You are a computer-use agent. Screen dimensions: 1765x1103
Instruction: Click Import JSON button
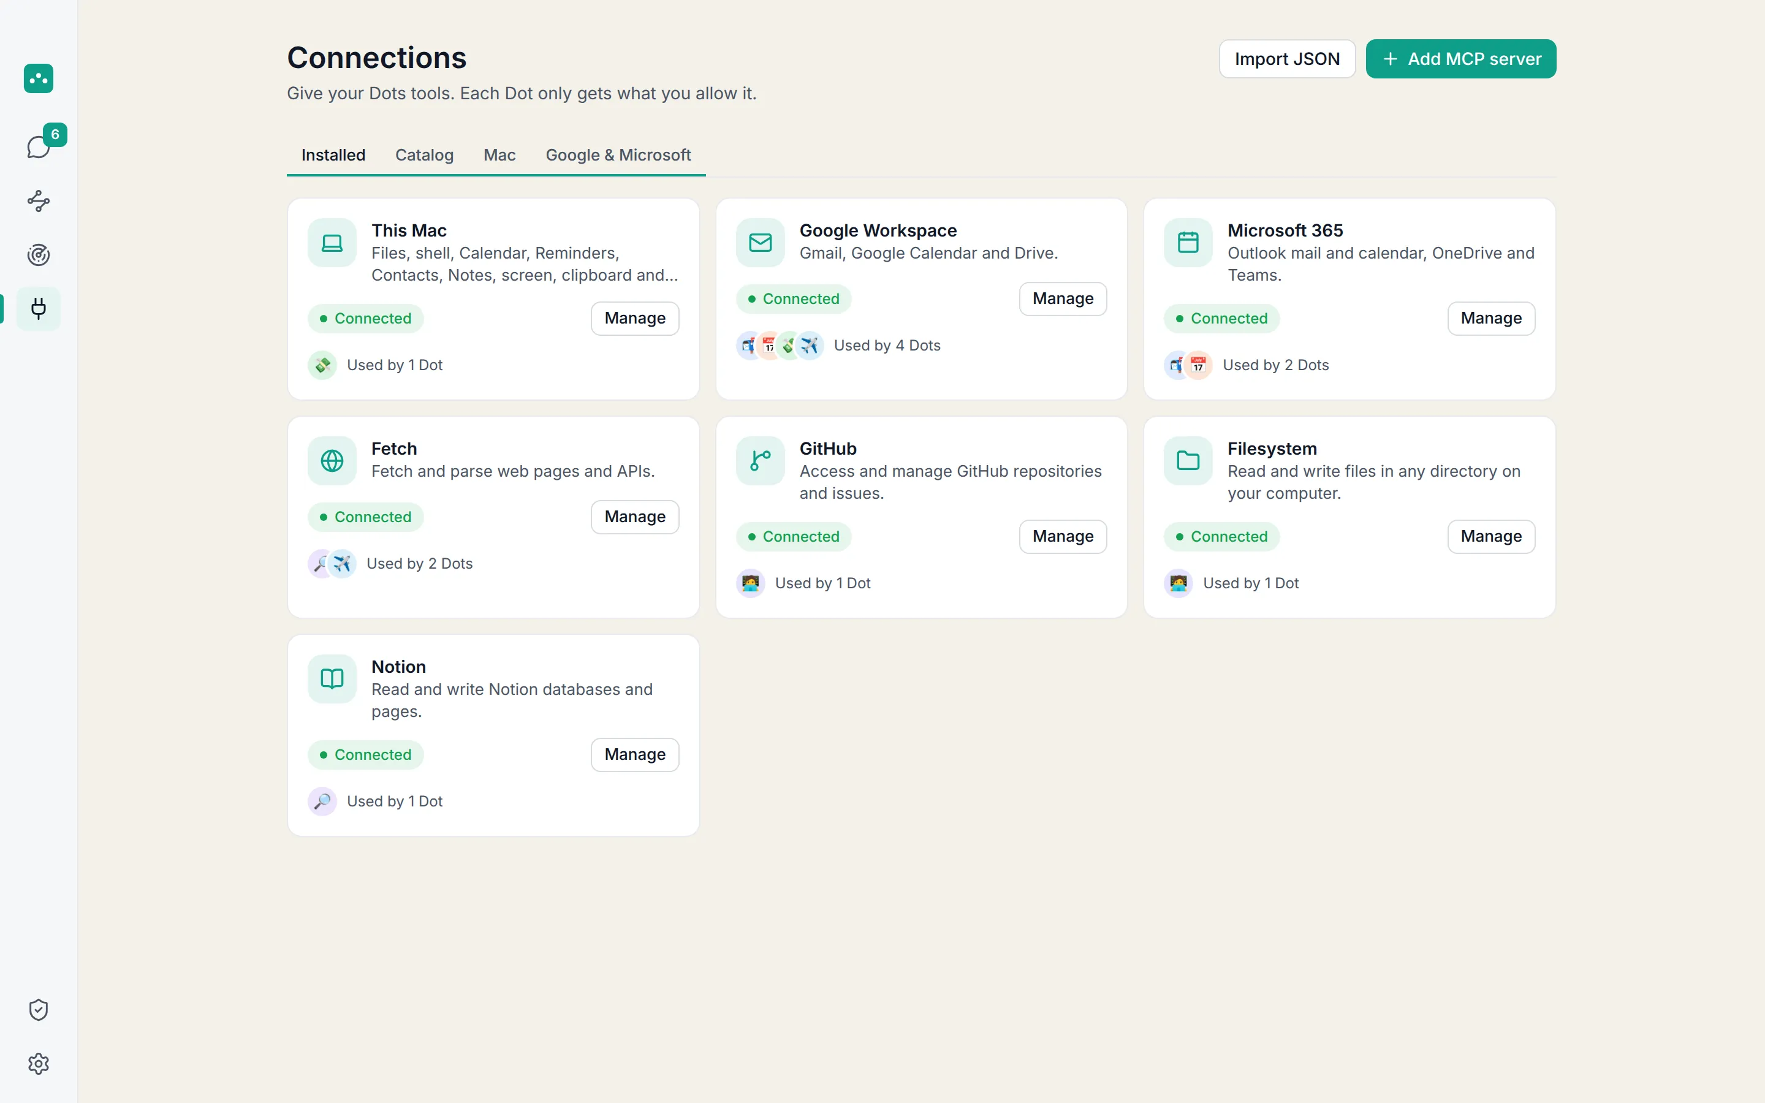pos(1287,59)
